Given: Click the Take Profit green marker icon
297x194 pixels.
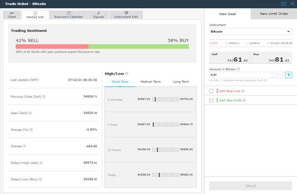Looking at the screenshot, I should click(x=217, y=100).
